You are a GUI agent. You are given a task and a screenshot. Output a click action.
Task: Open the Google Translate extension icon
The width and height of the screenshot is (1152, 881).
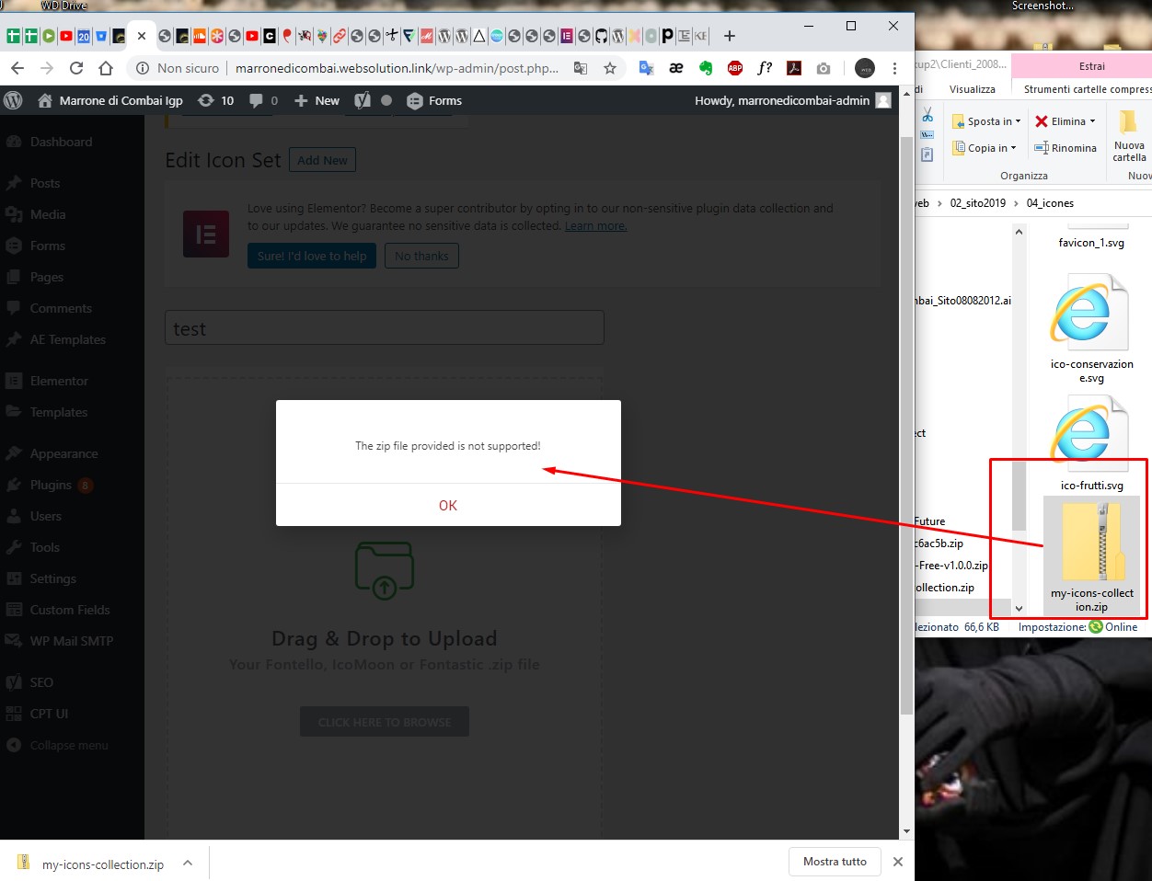(x=647, y=68)
